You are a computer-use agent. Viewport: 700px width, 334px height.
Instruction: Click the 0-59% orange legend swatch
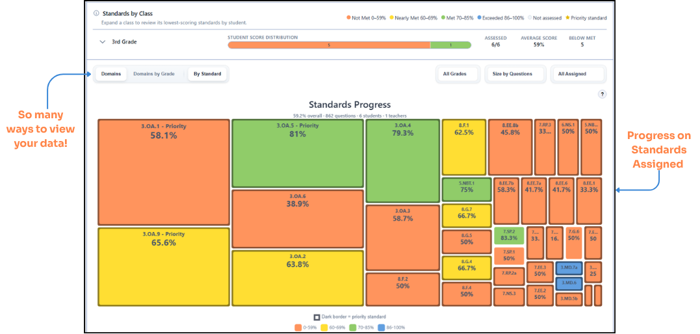(x=298, y=328)
